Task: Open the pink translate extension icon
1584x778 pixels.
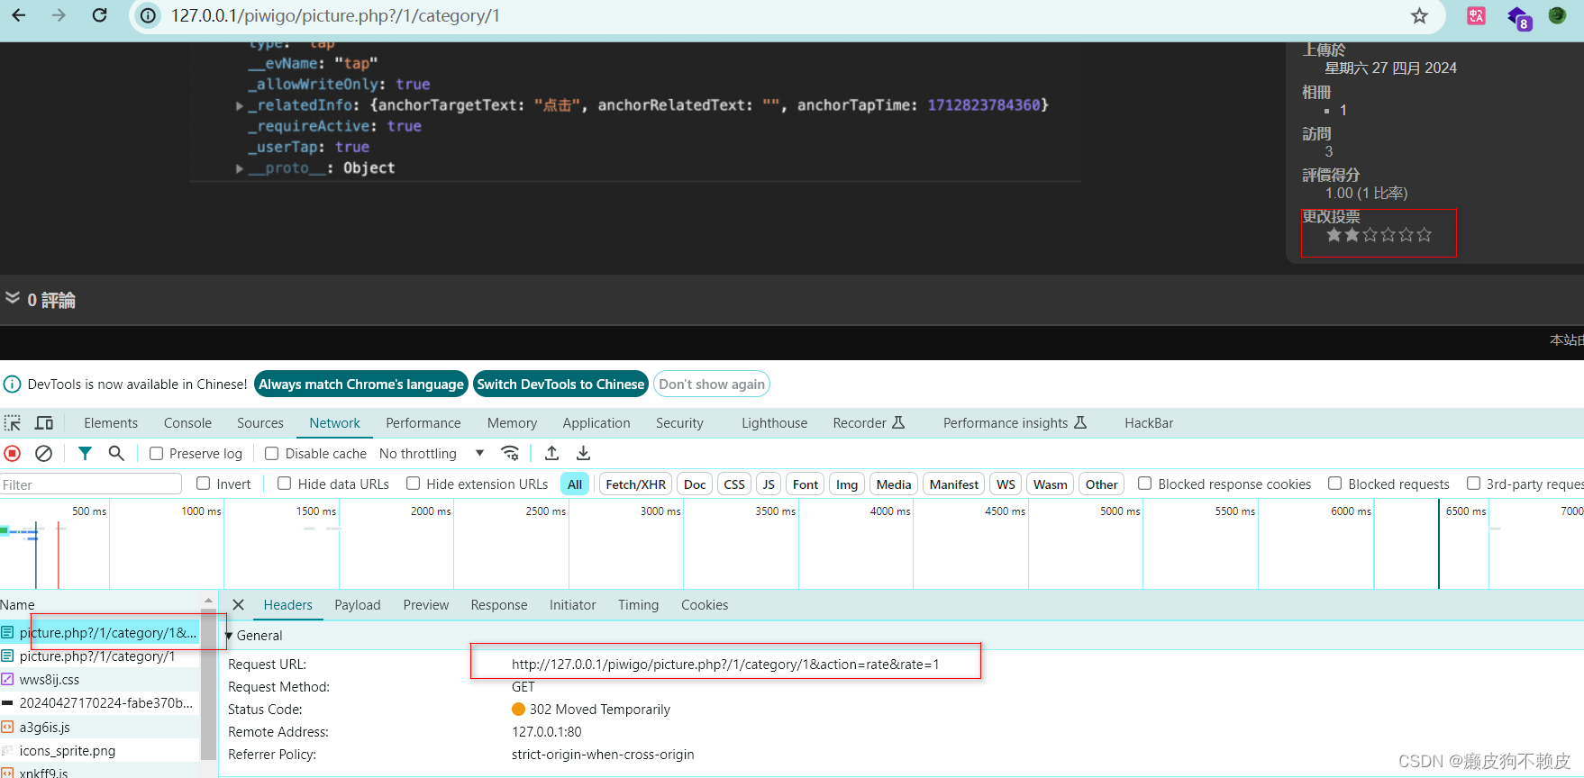Action: (x=1476, y=15)
